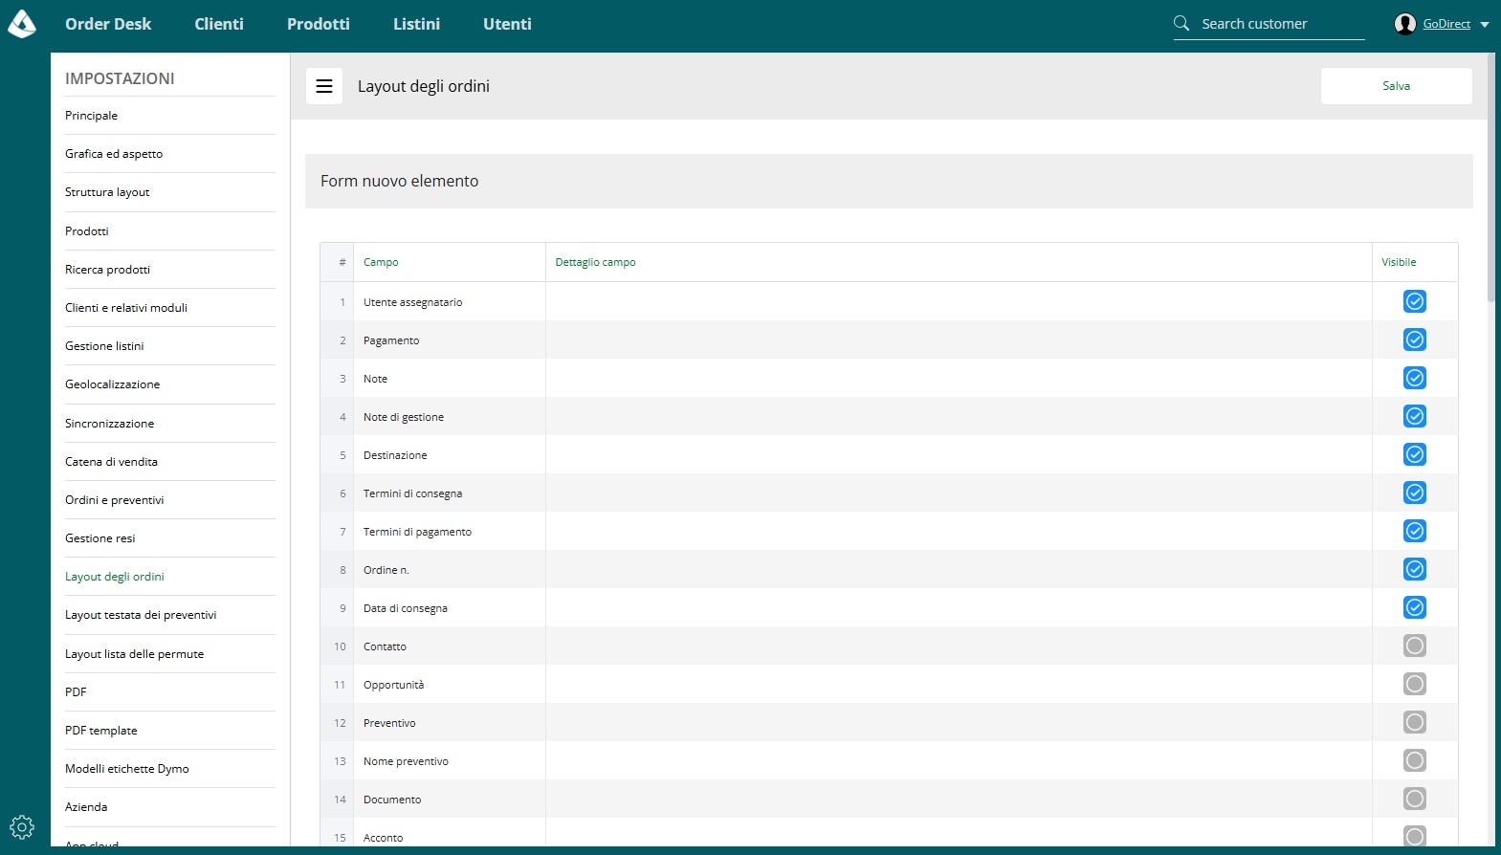Viewport: 1501px width, 855px height.
Task: Save layout with the Salva button
Action: [x=1396, y=86]
